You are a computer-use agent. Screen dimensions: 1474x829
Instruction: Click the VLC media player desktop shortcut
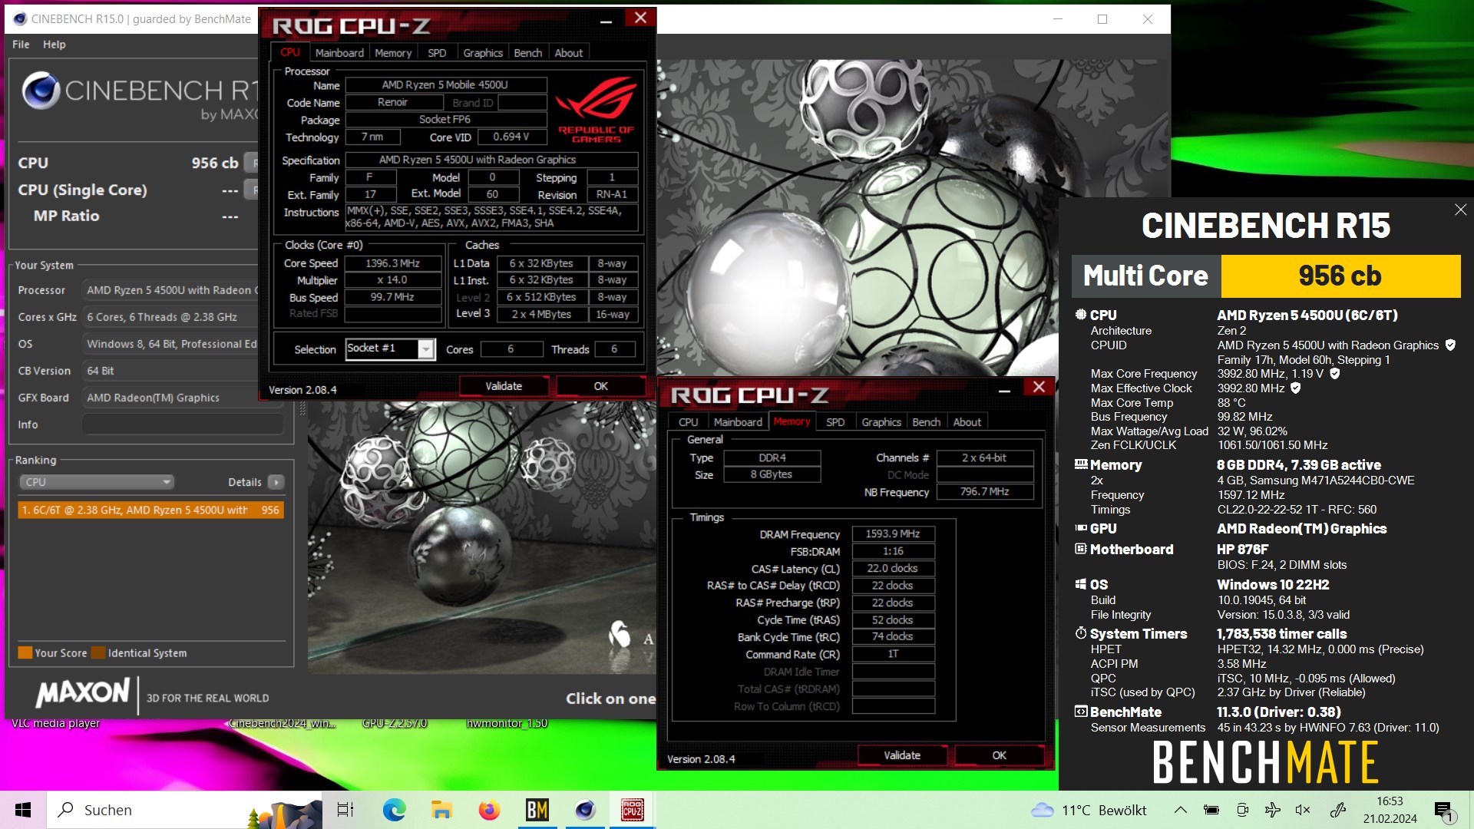click(55, 723)
